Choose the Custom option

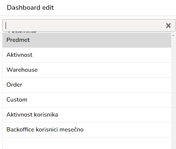(x=87, y=100)
